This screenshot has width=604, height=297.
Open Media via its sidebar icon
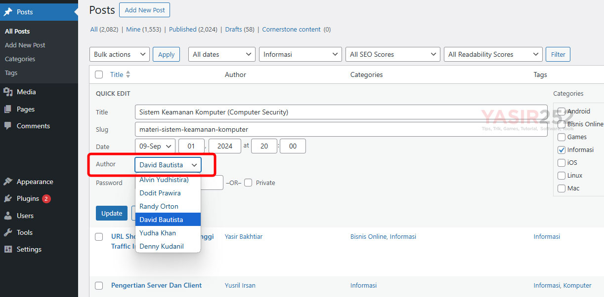click(x=8, y=92)
